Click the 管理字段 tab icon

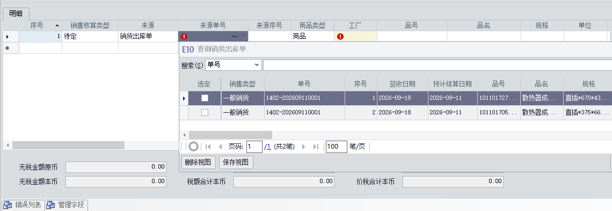51,205
